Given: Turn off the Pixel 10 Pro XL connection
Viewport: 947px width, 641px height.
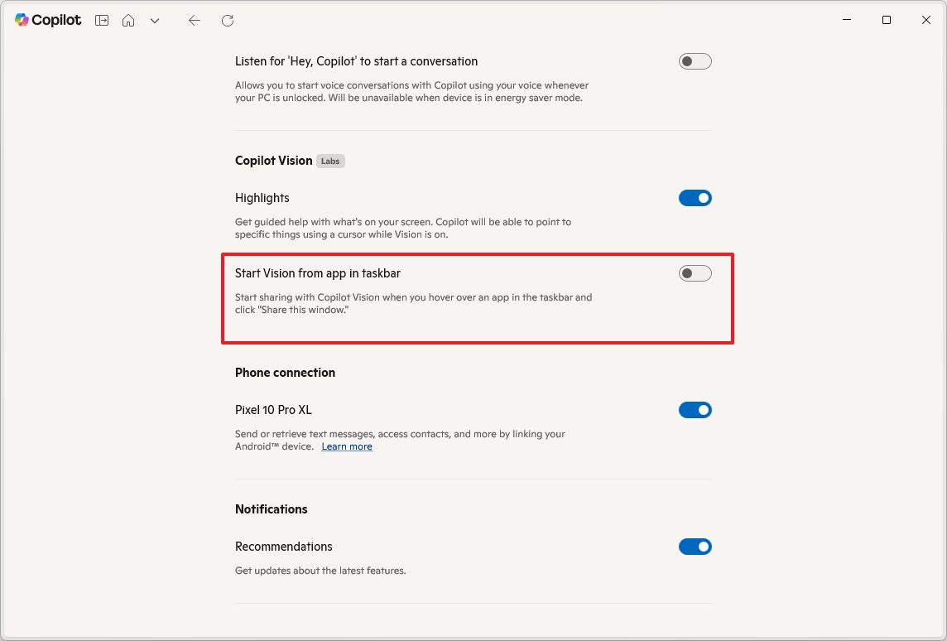Looking at the screenshot, I should [695, 409].
